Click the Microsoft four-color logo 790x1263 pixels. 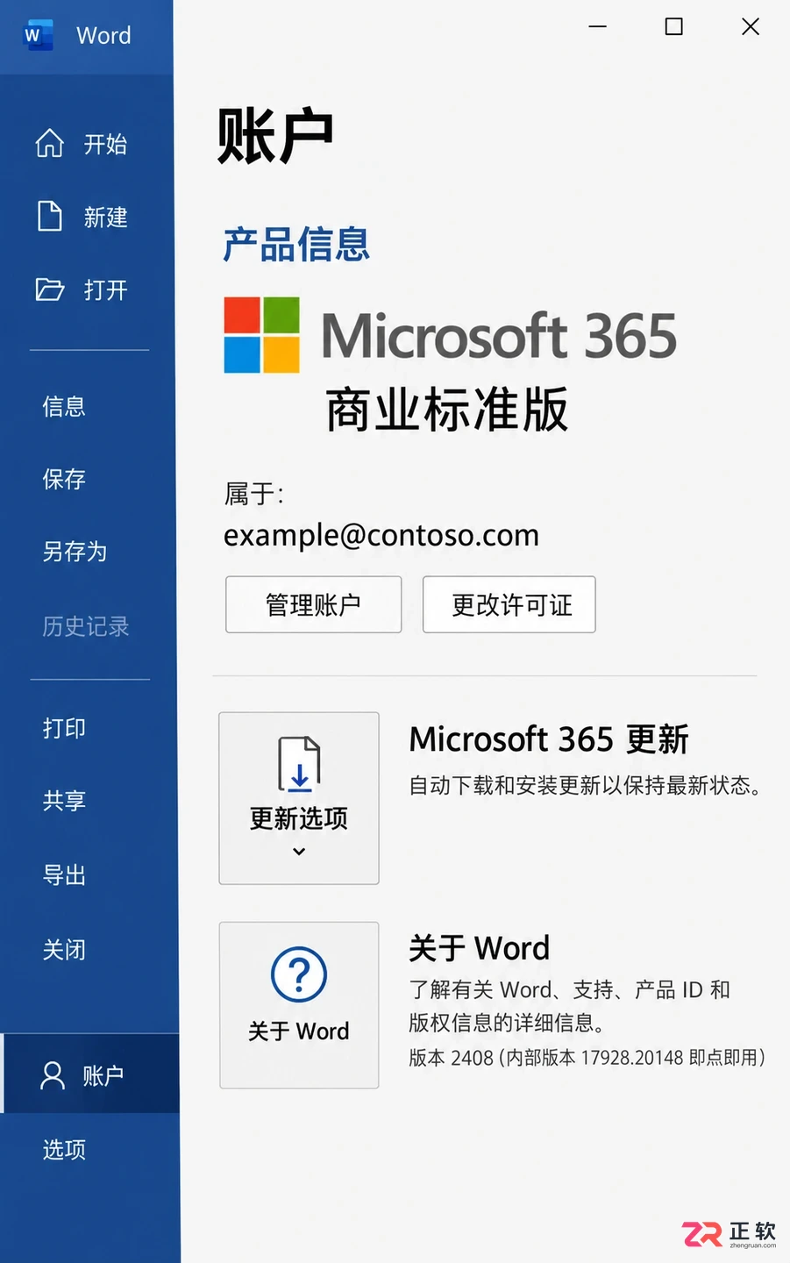click(x=261, y=335)
